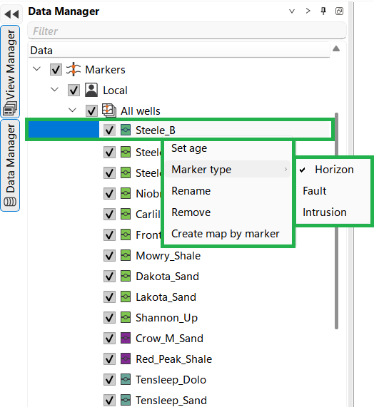Screen dimensions: 374x407
Task: Click the double-arrow collapse panel icon
Action: point(11,14)
